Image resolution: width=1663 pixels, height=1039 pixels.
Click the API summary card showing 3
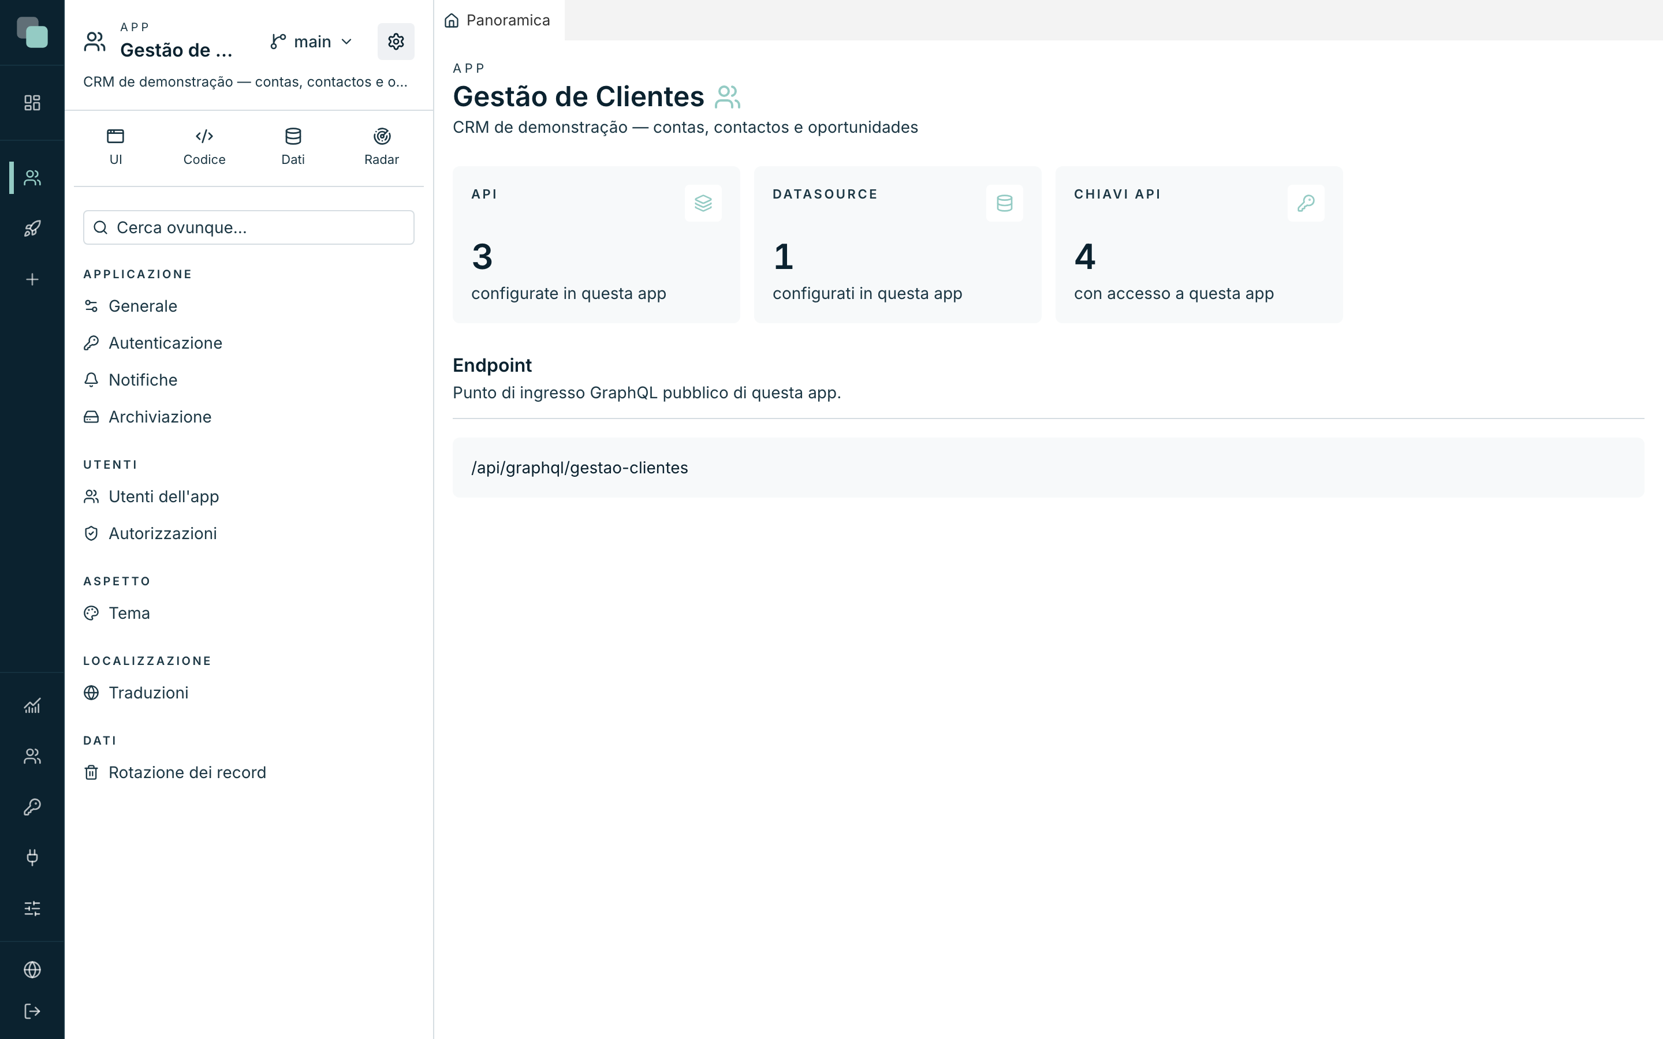[x=596, y=245]
